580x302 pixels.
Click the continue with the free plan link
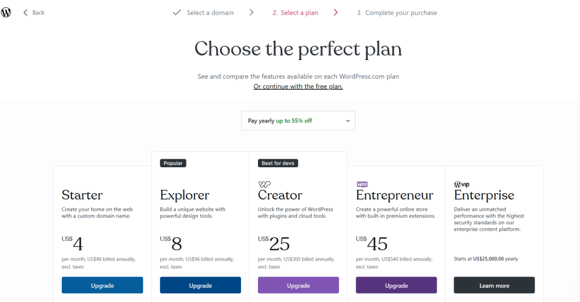(298, 87)
